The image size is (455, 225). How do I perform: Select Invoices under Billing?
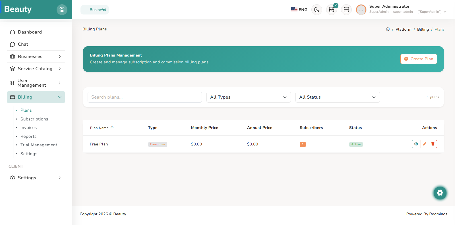(28, 128)
